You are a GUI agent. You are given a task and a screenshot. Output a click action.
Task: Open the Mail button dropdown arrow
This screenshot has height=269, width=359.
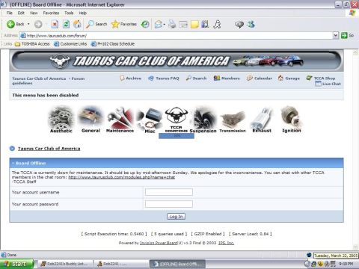click(165, 25)
